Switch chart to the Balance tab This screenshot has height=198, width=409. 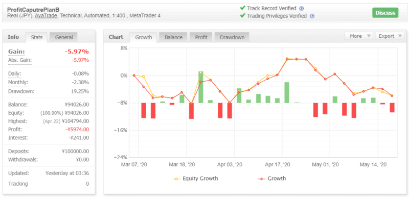(x=173, y=37)
